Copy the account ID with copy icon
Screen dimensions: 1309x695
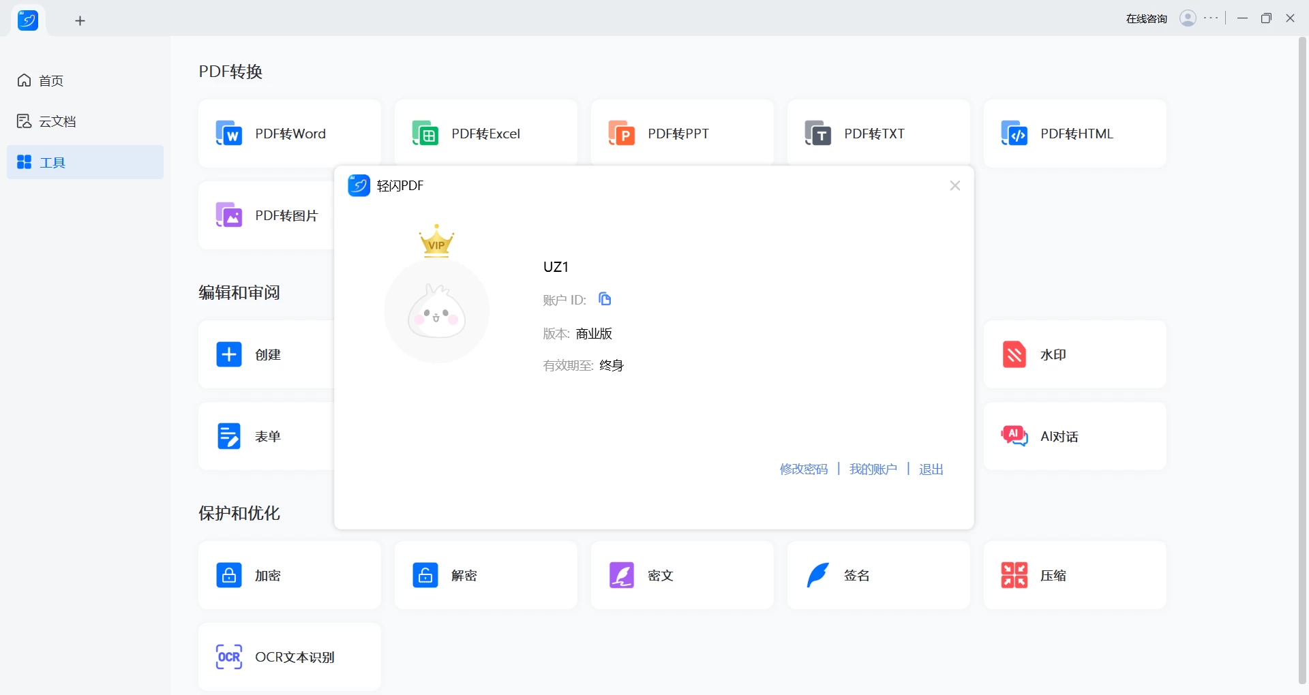(x=605, y=299)
